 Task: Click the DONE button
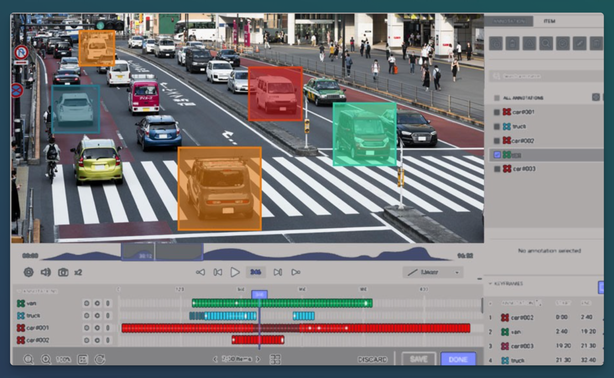(x=458, y=359)
